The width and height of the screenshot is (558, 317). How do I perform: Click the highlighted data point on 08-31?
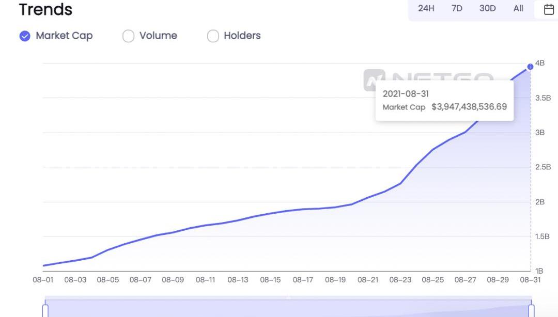(530, 67)
